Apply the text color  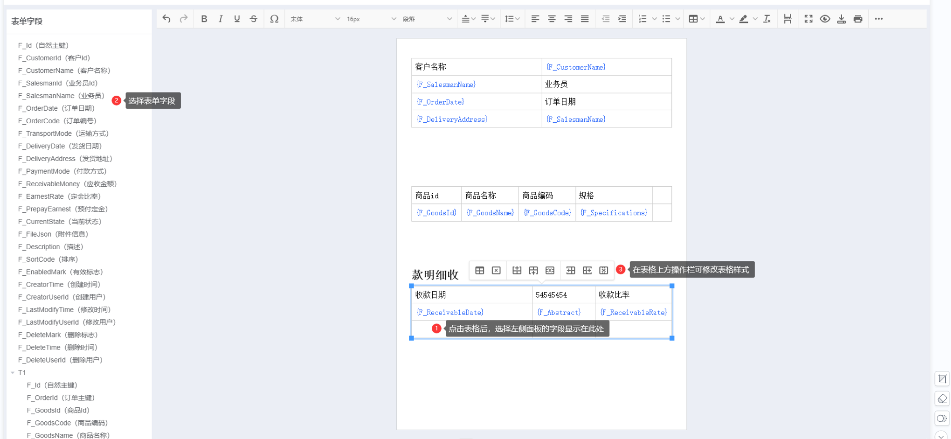point(720,19)
